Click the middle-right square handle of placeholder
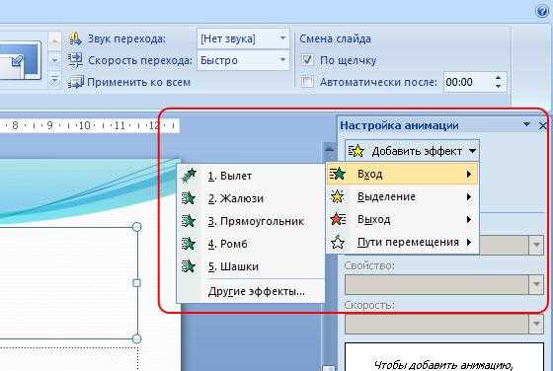 coord(137,282)
